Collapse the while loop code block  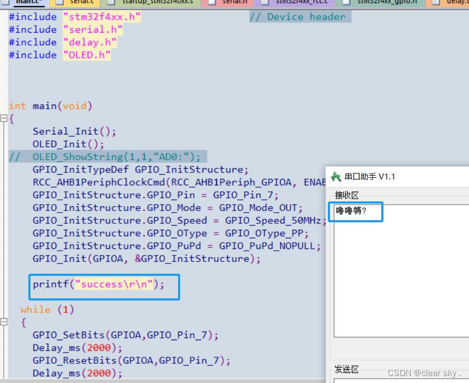point(4,322)
